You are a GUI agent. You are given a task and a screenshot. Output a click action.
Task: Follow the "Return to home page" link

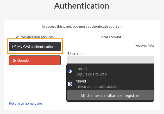[x=26, y=103]
